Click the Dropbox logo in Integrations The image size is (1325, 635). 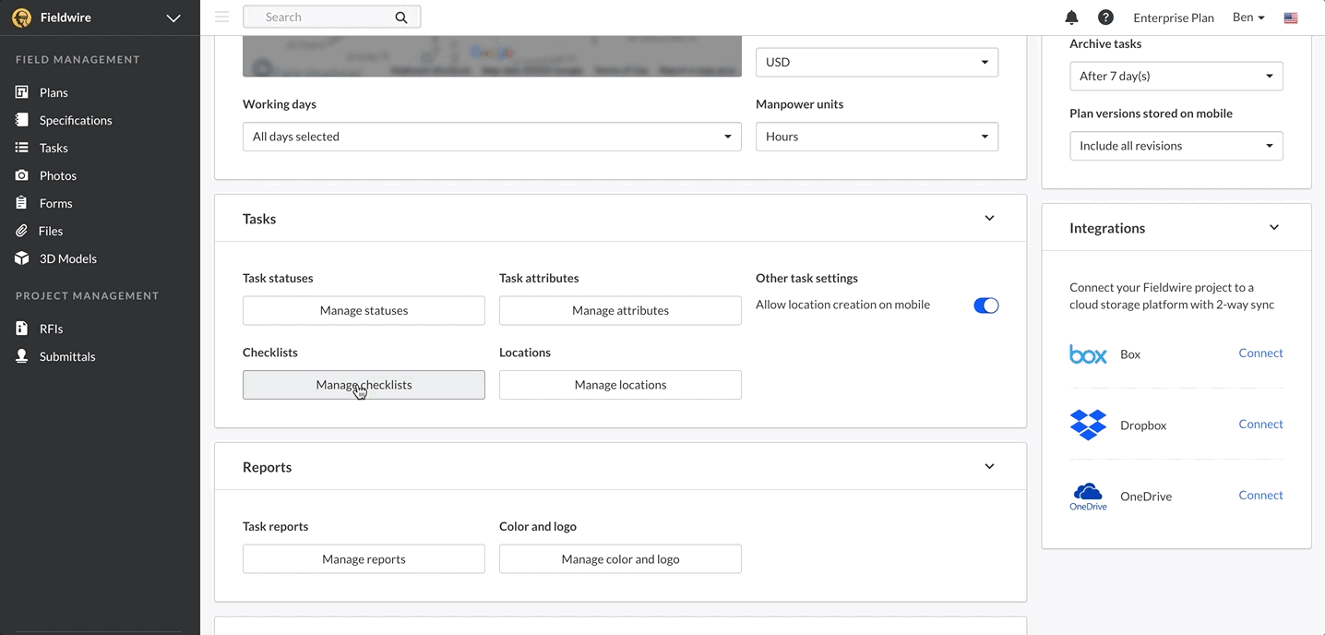pos(1088,425)
